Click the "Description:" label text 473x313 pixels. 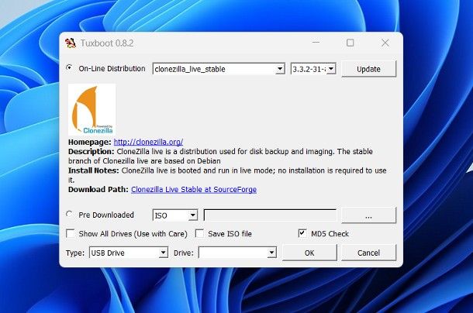point(91,151)
